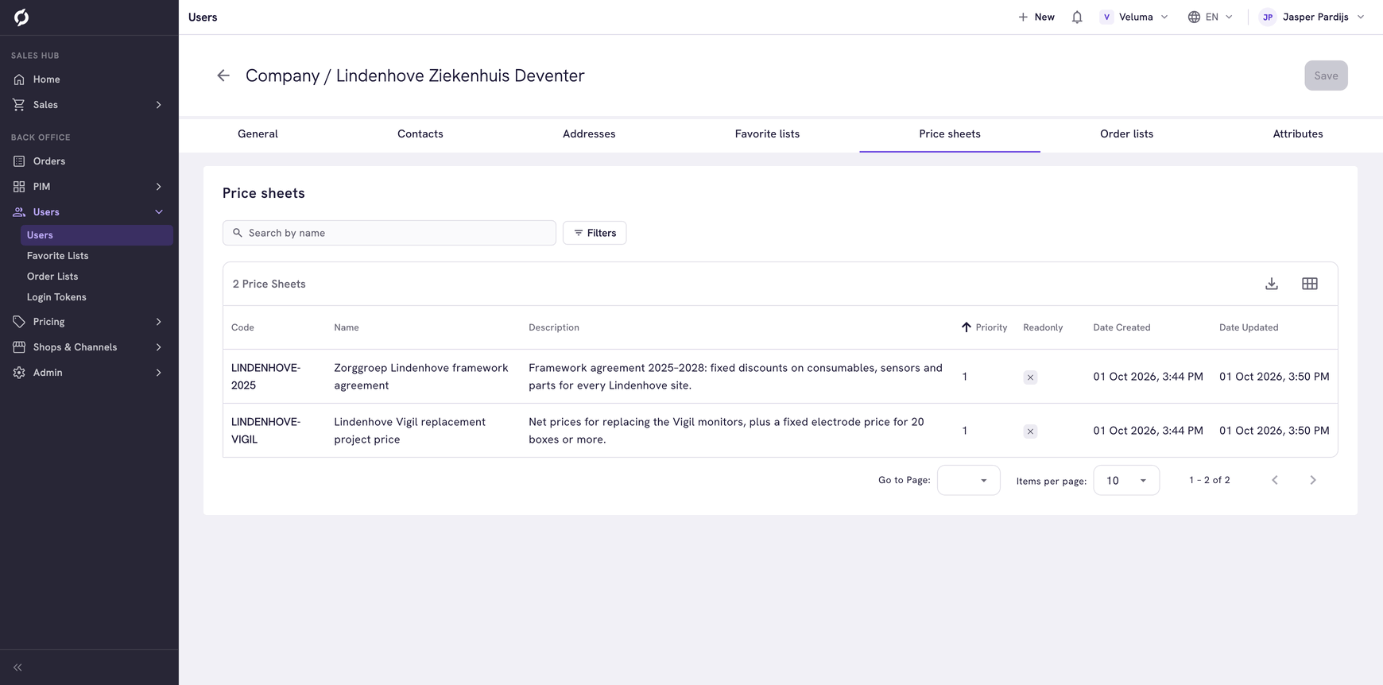
Task: Focus the Search by name field
Action: [x=389, y=233]
